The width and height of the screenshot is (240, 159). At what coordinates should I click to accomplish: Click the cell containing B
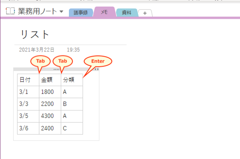click(x=72, y=104)
